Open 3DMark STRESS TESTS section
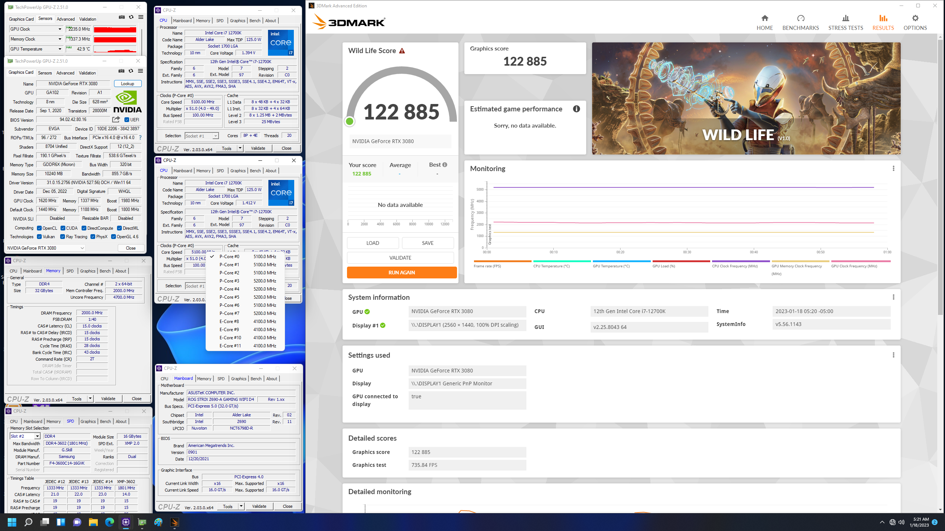The width and height of the screenshot is (945, 531). click(x=845, y=22)
